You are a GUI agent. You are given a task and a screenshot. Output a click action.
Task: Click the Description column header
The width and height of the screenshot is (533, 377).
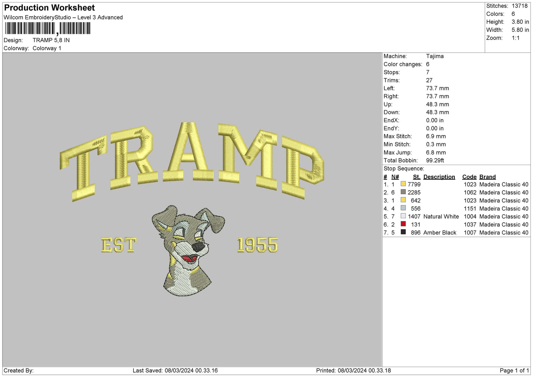click(439, 177)
